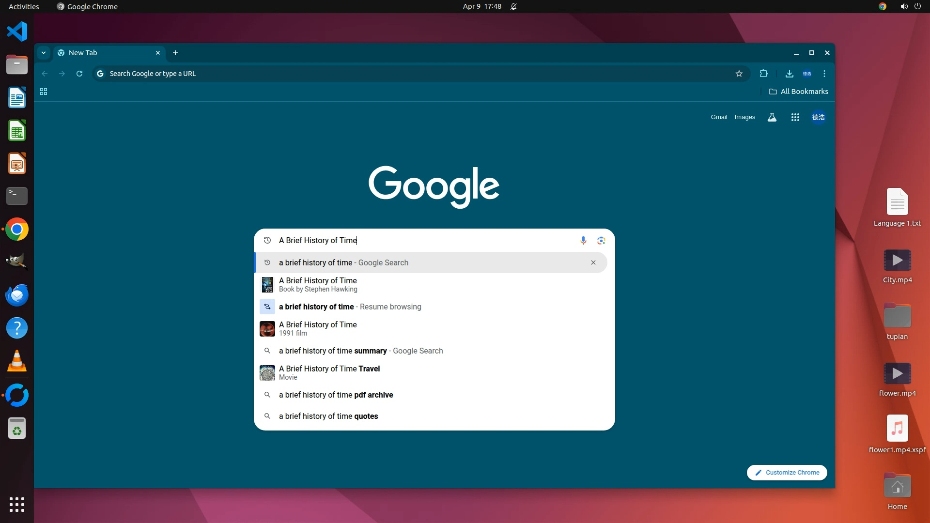Open the tab groups grid icon
Image resolution: width=930 pixels, height=523 pixels.
coord(44,92)
